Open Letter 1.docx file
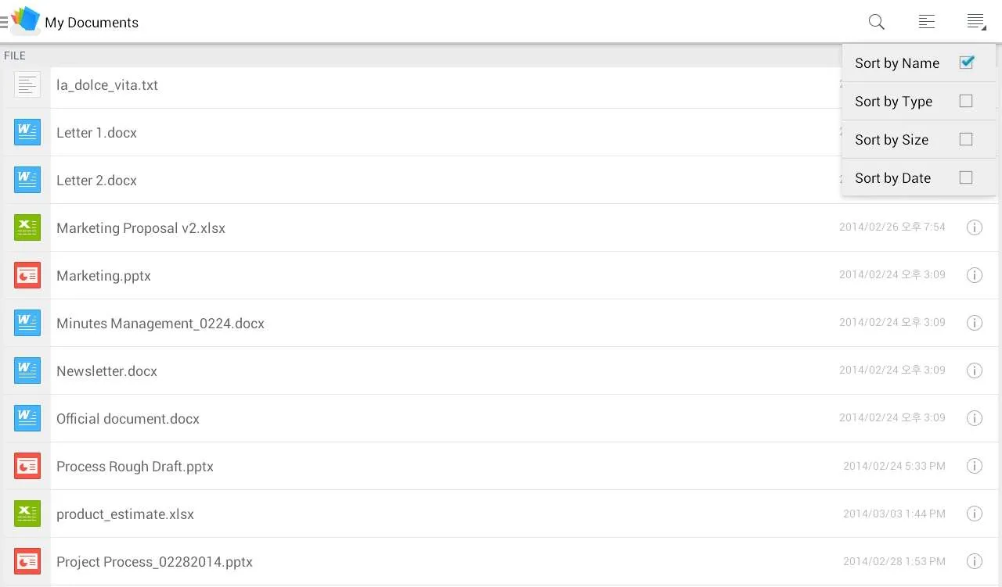 point(501,133)
